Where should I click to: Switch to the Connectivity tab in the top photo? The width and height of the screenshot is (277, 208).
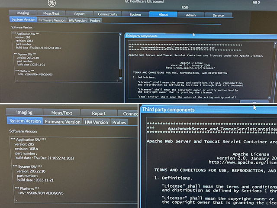[107, 14]
